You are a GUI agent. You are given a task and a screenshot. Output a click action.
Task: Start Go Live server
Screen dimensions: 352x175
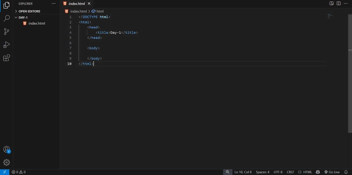pos(332,172)
